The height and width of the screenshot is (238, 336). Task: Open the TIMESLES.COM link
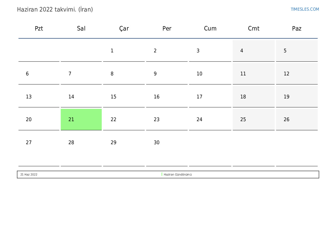click(305, 9)
